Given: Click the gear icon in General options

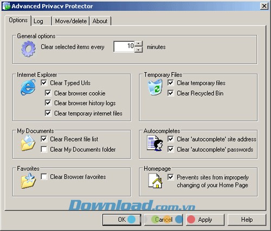Looking at the screenshot, I should click(x=28, y=49).
